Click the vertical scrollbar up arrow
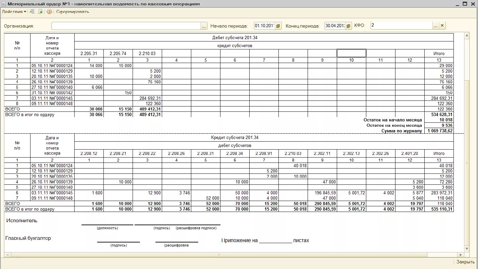 [x=467, y=35]
